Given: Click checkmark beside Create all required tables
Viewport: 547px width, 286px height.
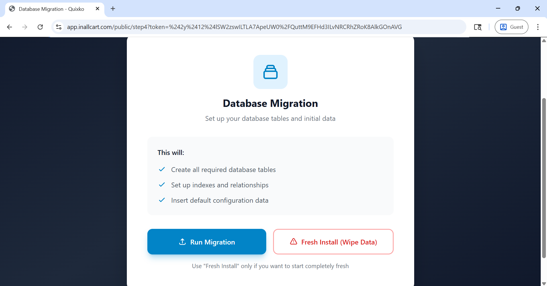Looking at the screenshot, I should pos(162,169).
